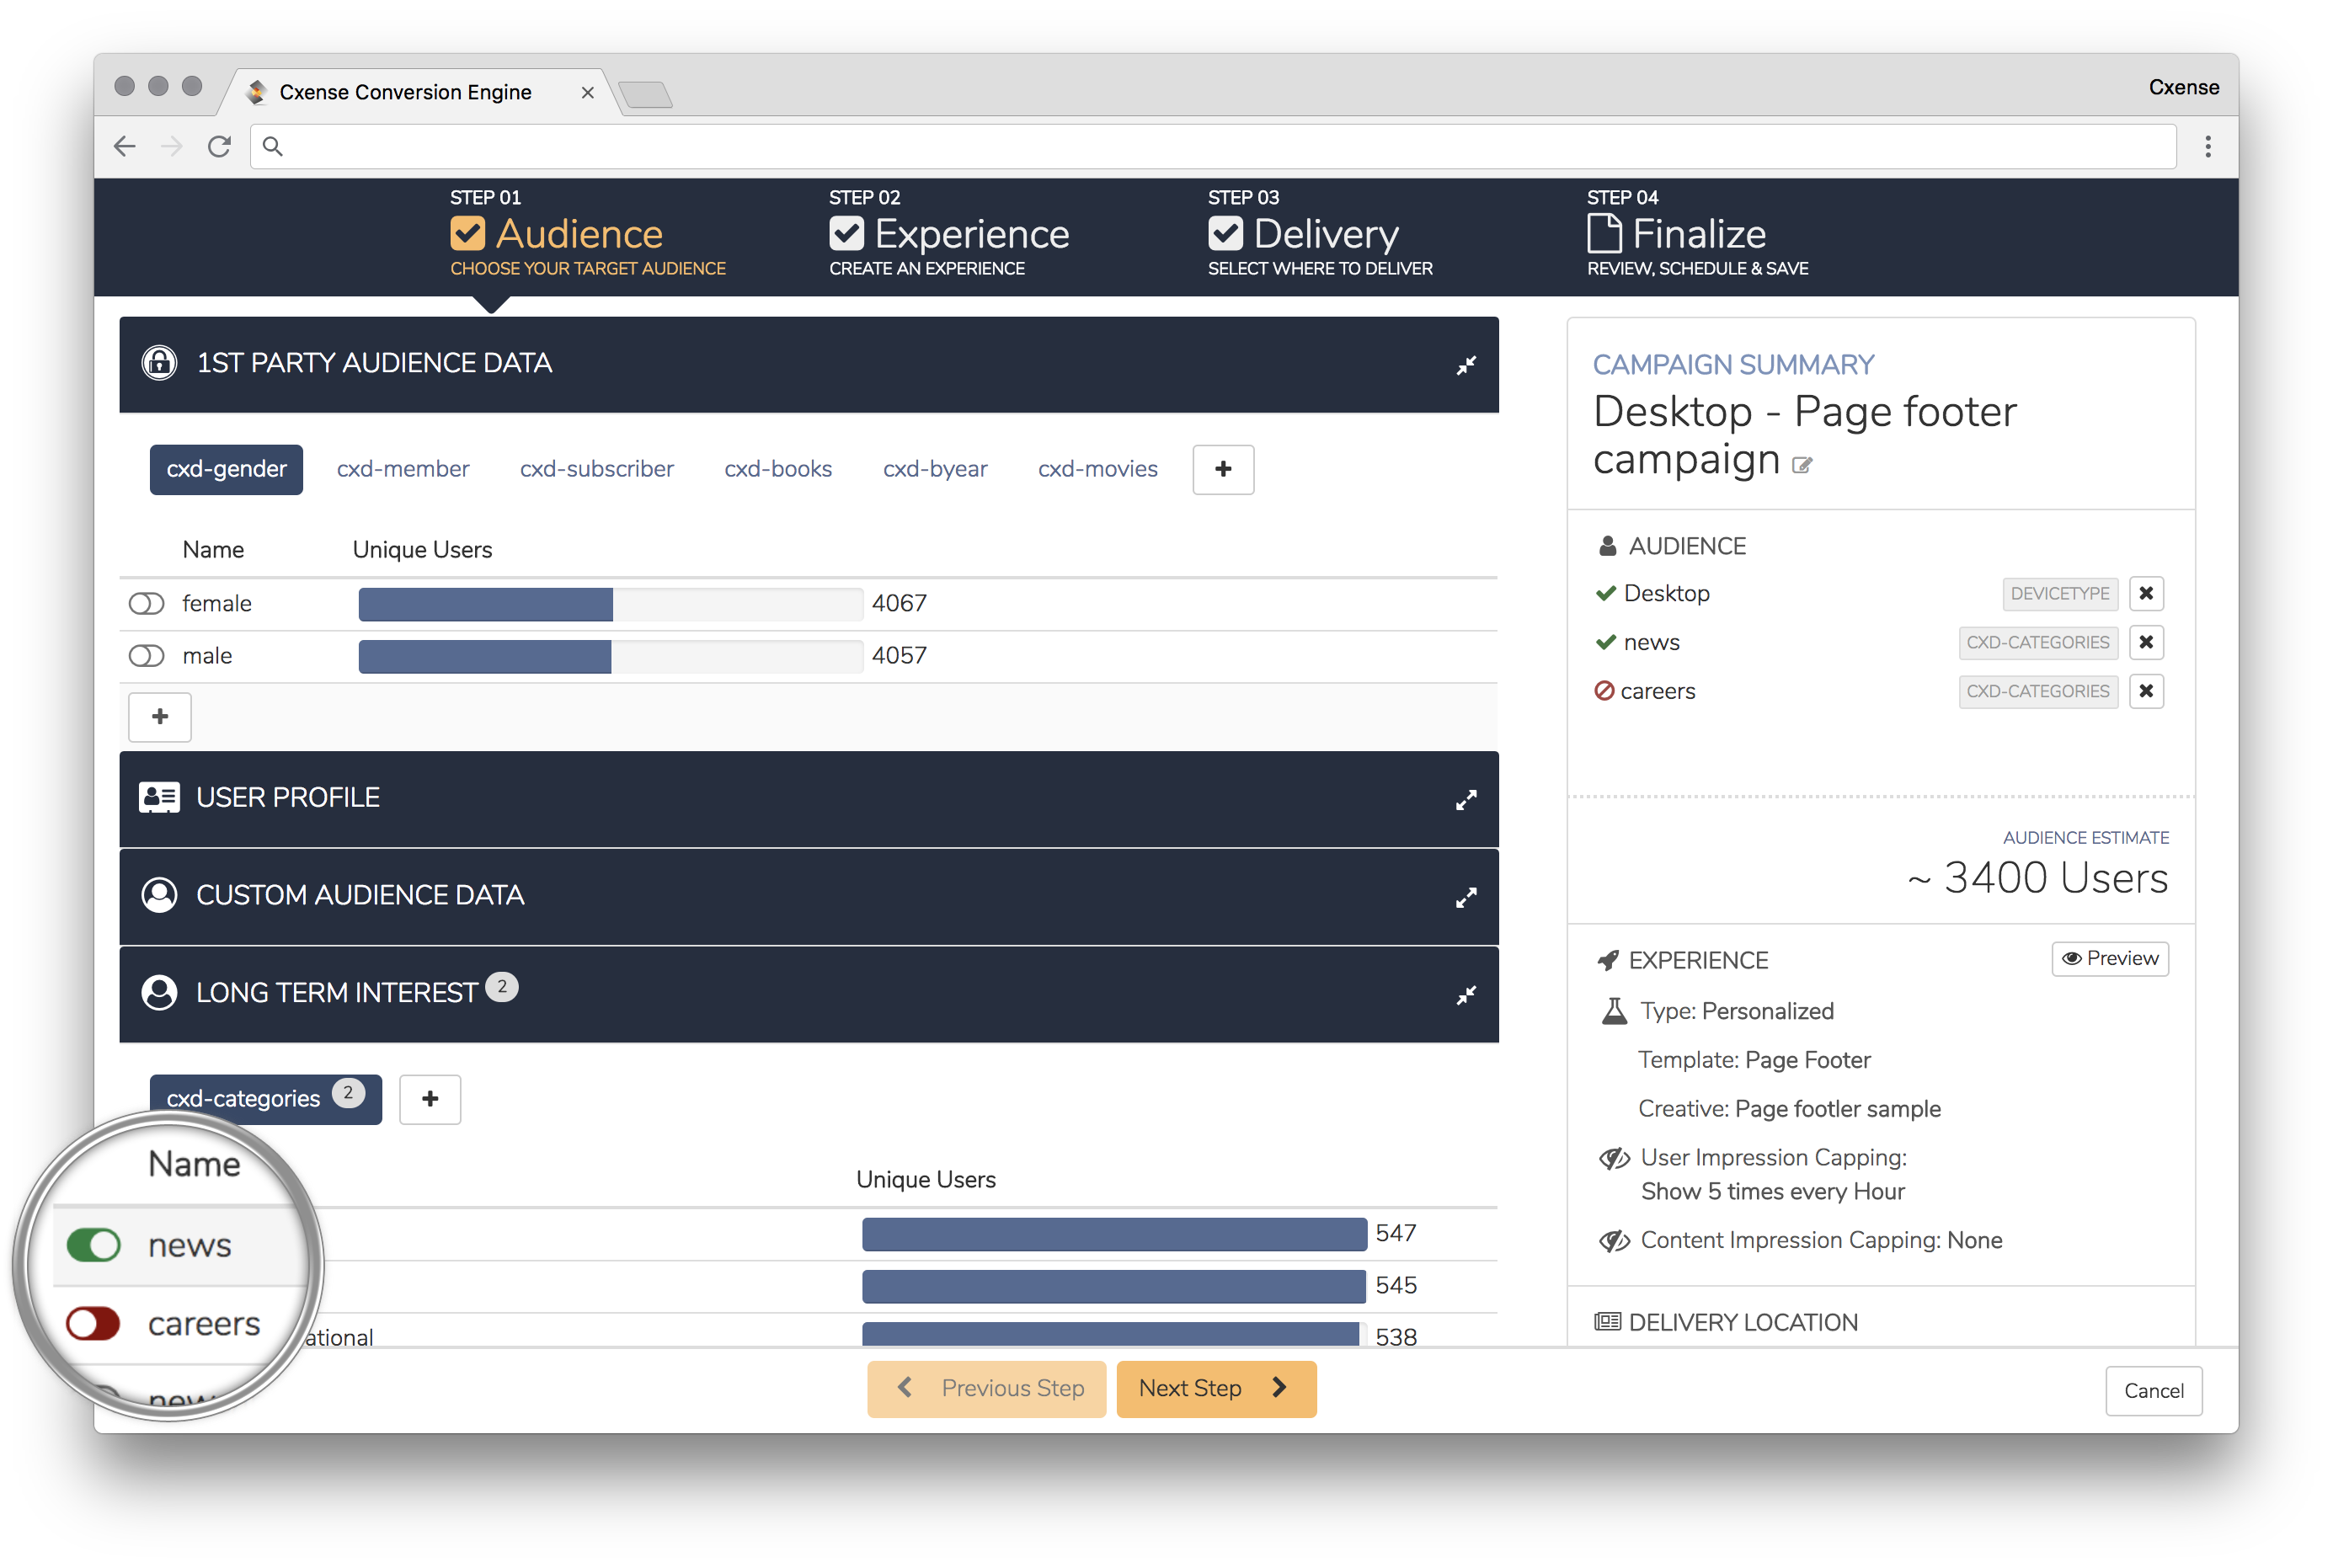Select the cxd-subscriber tab
2333x1568 pixels.
pos(596,469)
